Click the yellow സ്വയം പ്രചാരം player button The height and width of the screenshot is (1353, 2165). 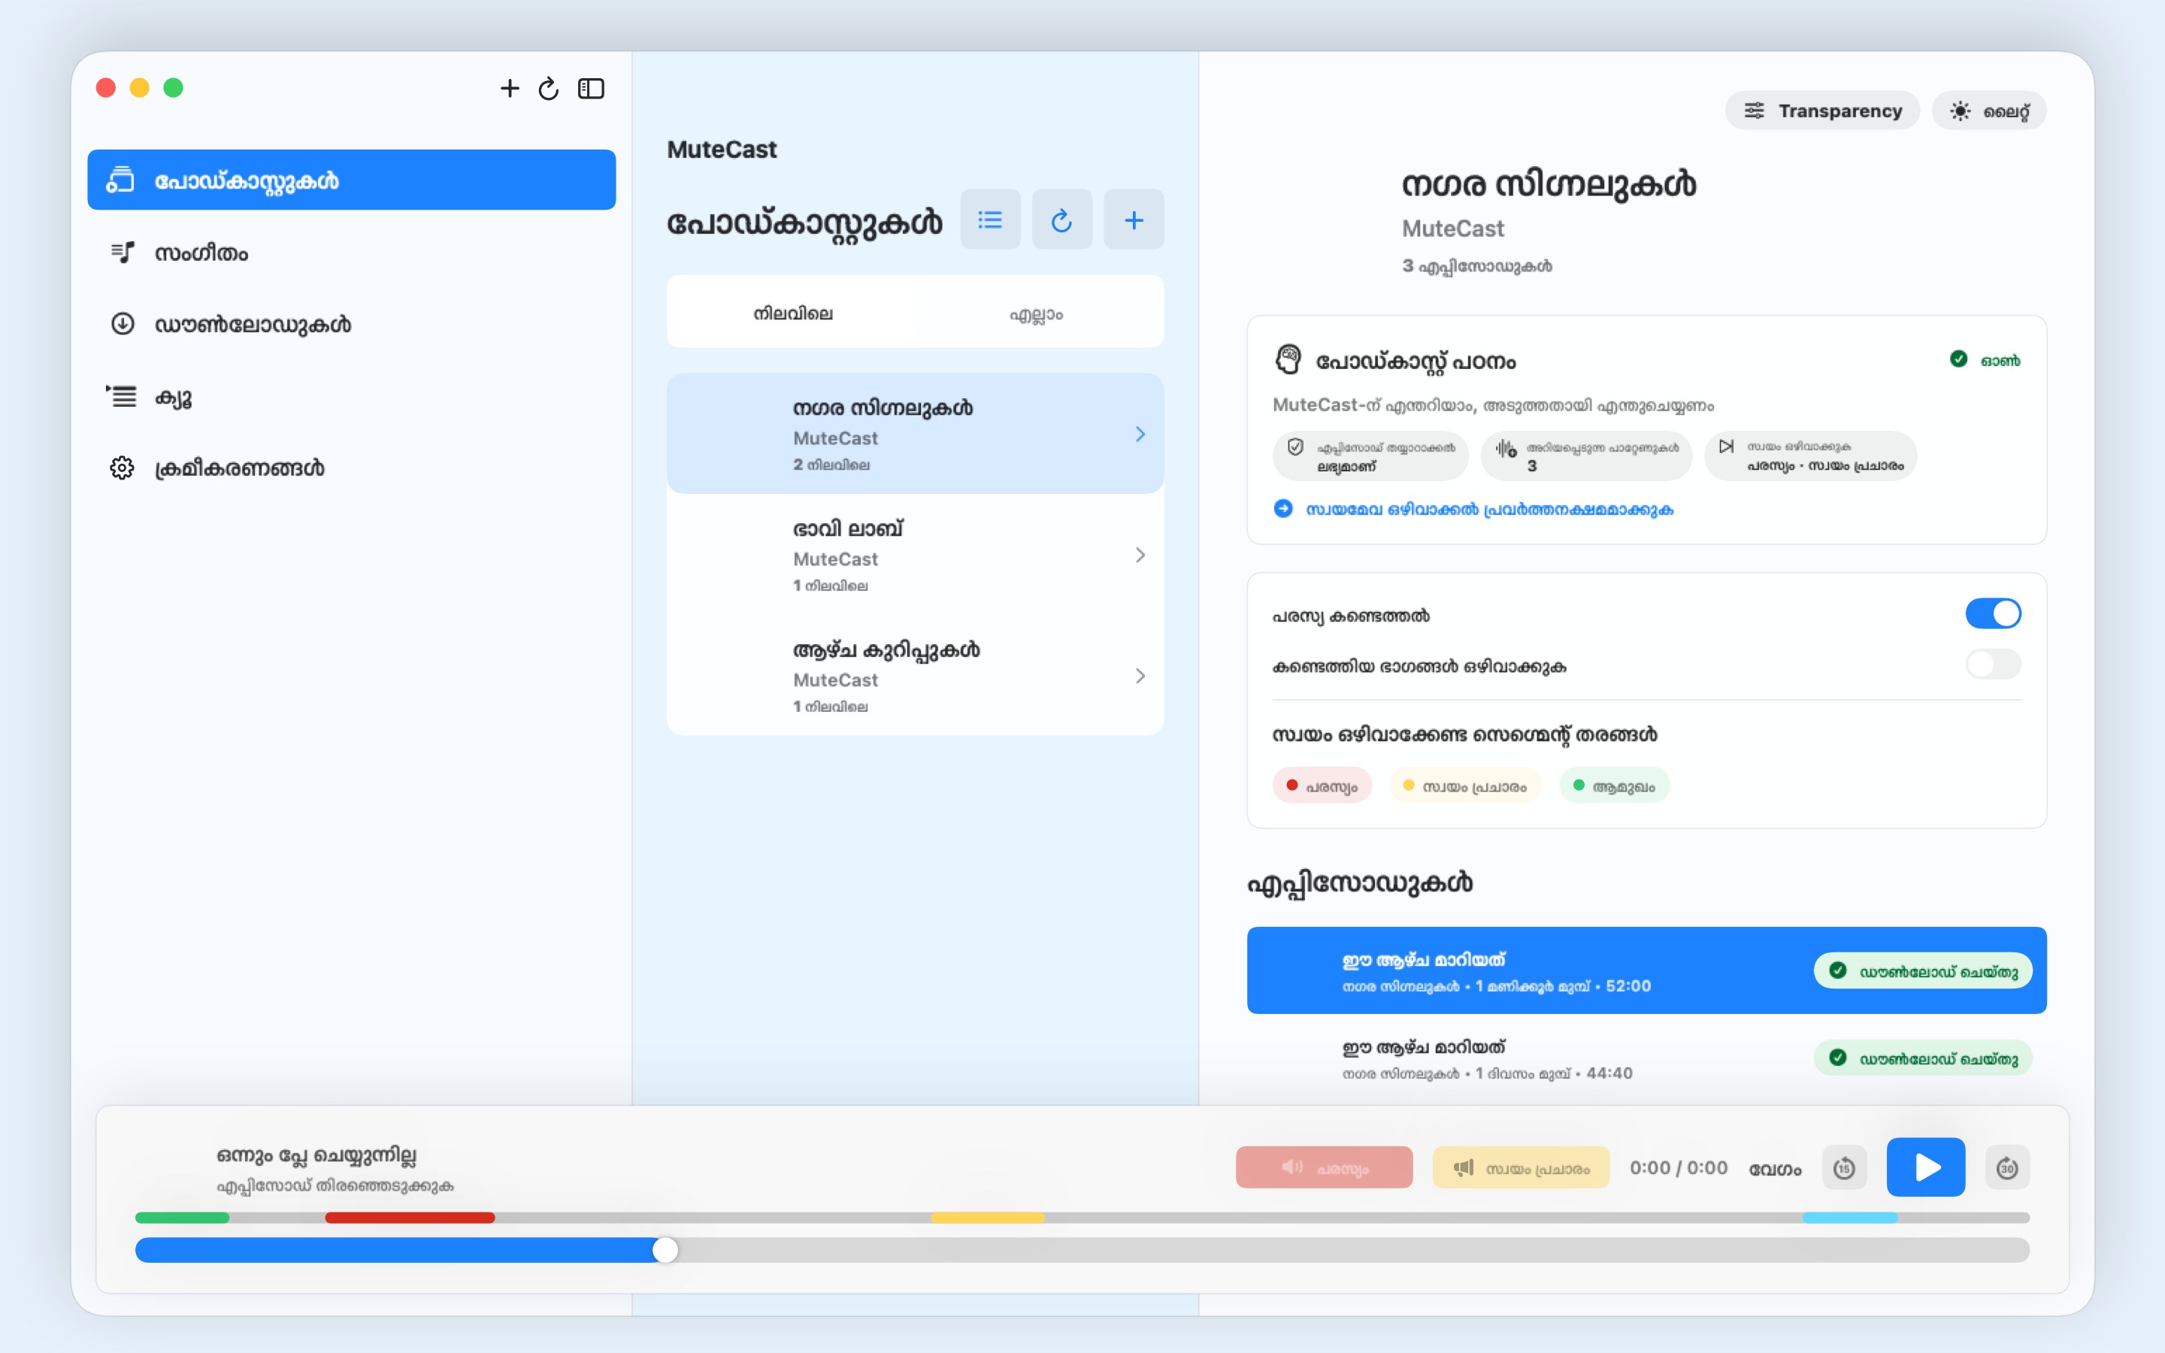coord(1521,1168)
